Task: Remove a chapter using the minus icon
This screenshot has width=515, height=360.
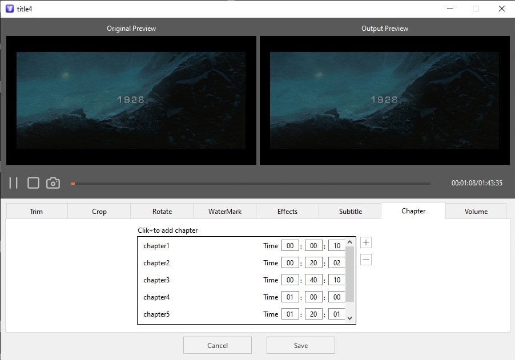Action: coord(365,259)
